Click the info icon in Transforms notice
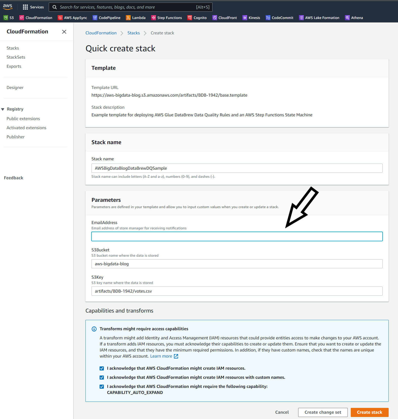The height and width of the screenshot is (419, 398). click(94, 329)
